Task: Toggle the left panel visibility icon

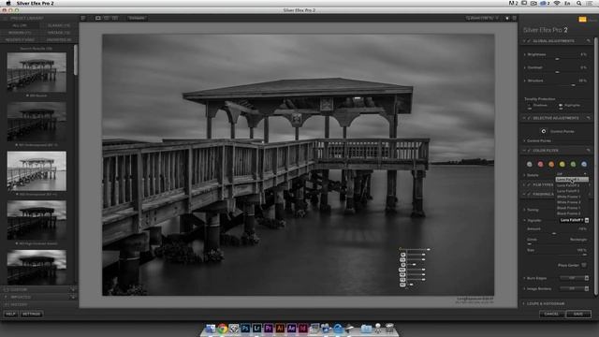Action: click(83, 18)
